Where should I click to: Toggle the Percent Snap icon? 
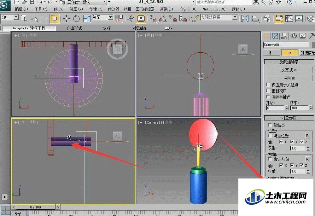click(173, 19)
